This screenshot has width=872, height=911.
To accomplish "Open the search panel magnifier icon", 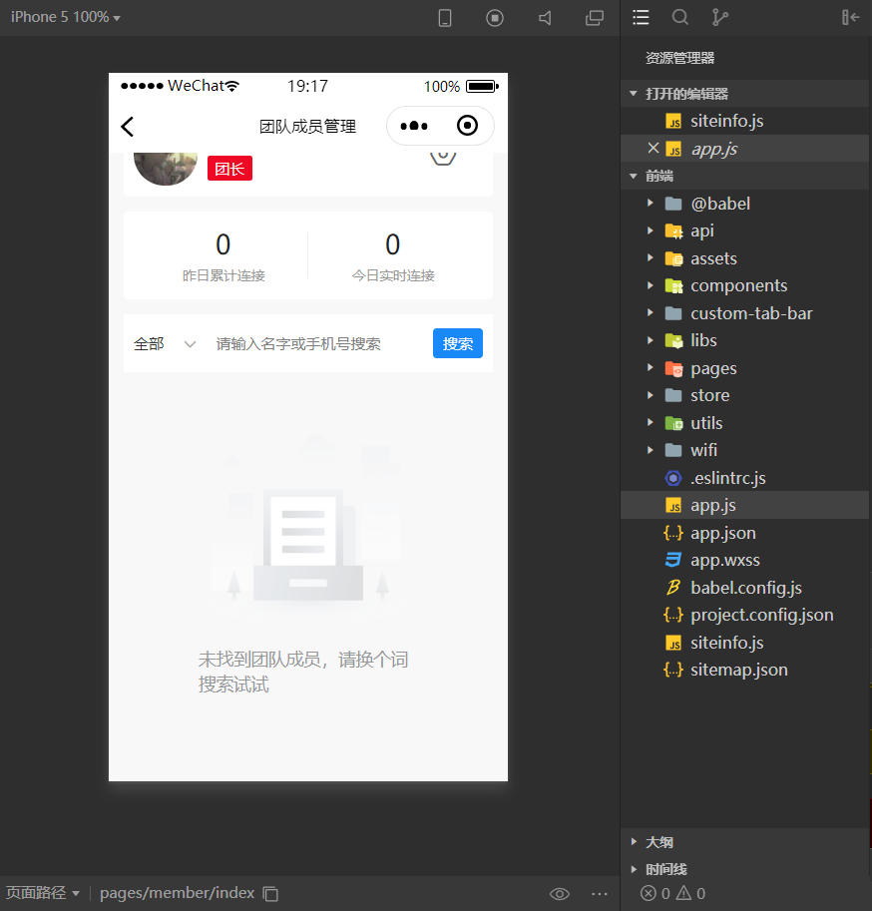I will coord(680,17).
